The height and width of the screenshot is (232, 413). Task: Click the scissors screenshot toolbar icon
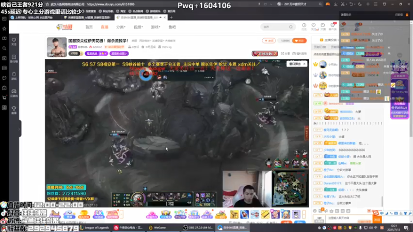(343, 4)
